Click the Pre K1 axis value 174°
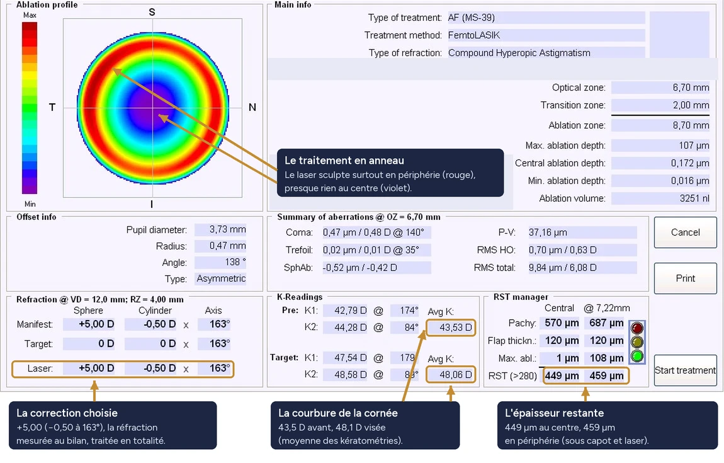Screen dimensions: 724x463 coord(405,311)
